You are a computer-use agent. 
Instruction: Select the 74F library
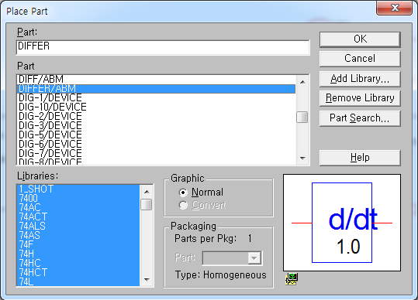[x=78, y=245]
